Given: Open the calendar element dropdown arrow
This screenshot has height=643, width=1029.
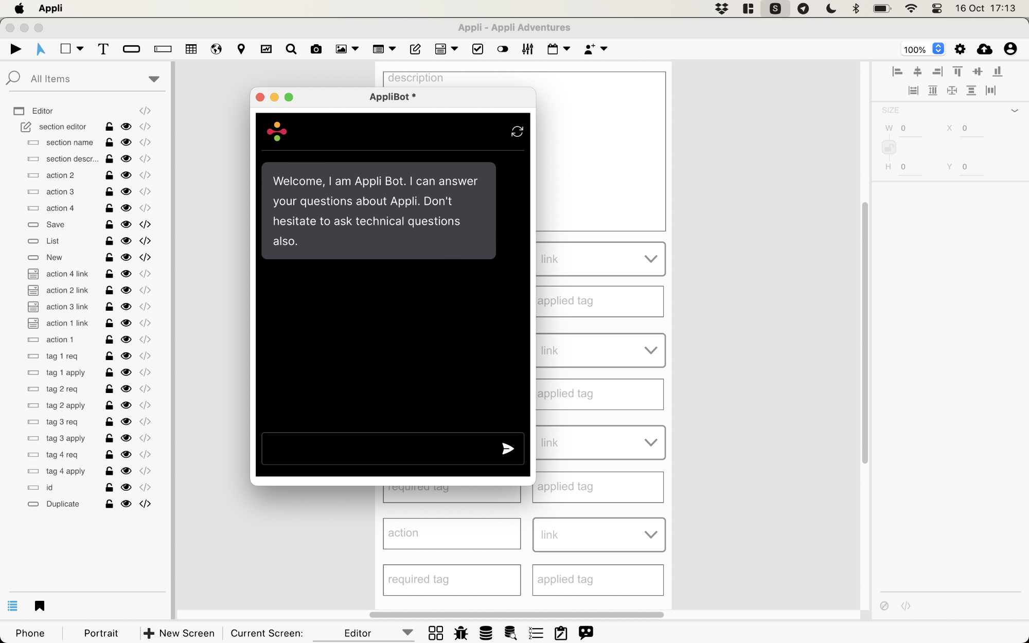Looking at the screenshot, I should tap(566, 48).
